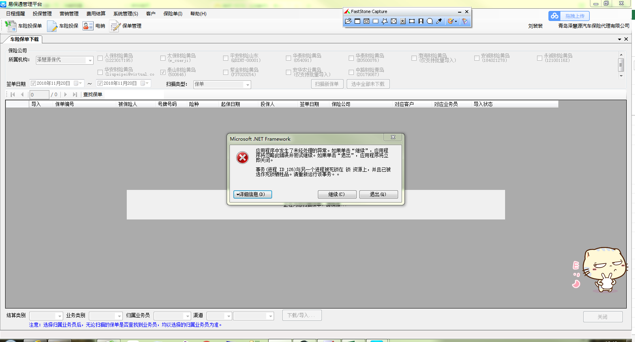Open 渠道 first dropdown

click(x=228, y=316)
